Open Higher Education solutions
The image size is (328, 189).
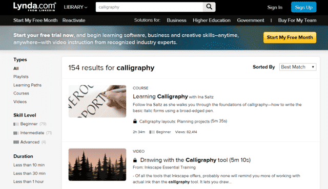[212, 20]
